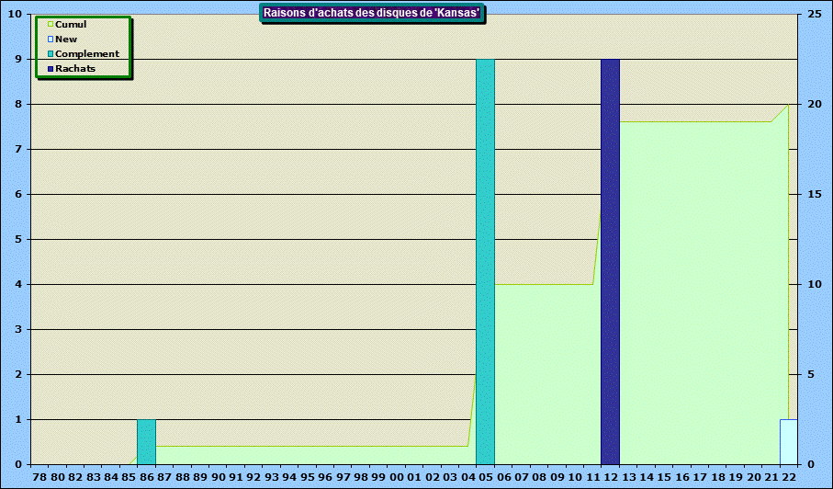Viewport: 833px width, 489px height.
Task: Click the left y-axis value '5'
Action: (x=18, y=240)
